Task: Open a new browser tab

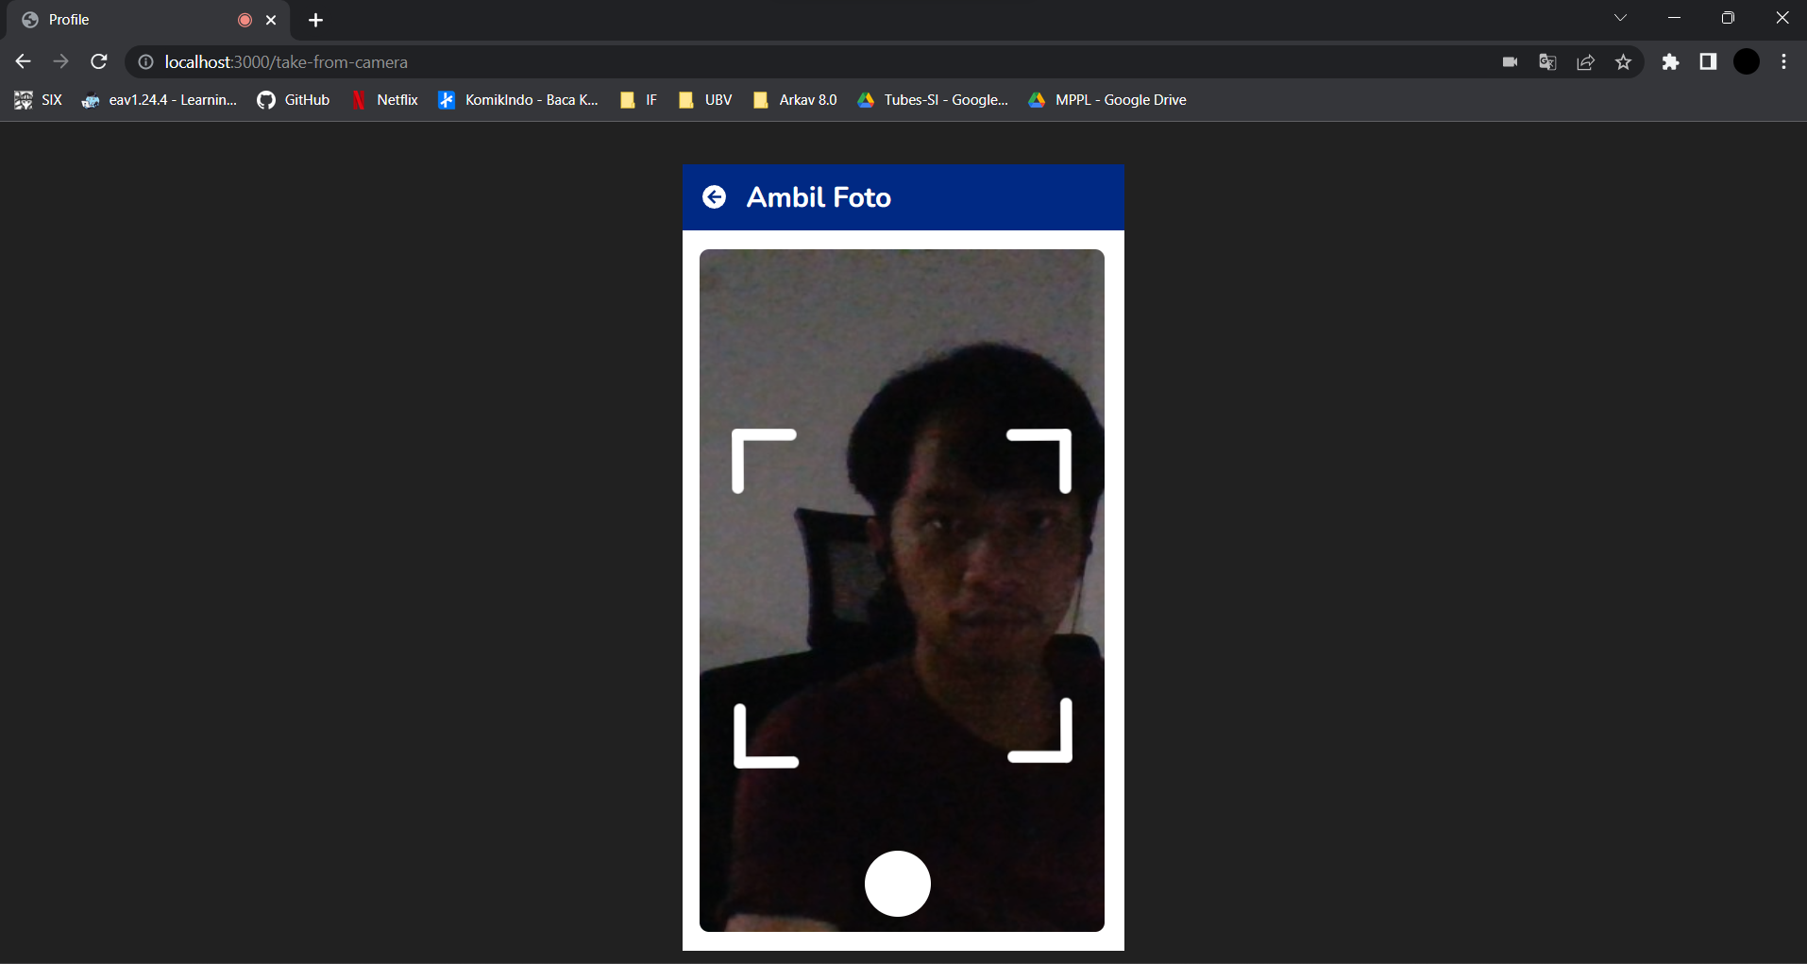Action: [315, 20]
